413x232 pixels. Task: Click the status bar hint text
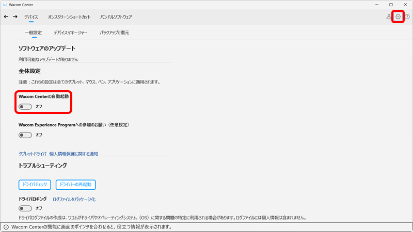92,227
